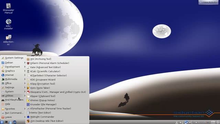This screenshot has width=220, height=124.
Task: Open the siduction-irc desktop icon
Action: tap(8, 40)
